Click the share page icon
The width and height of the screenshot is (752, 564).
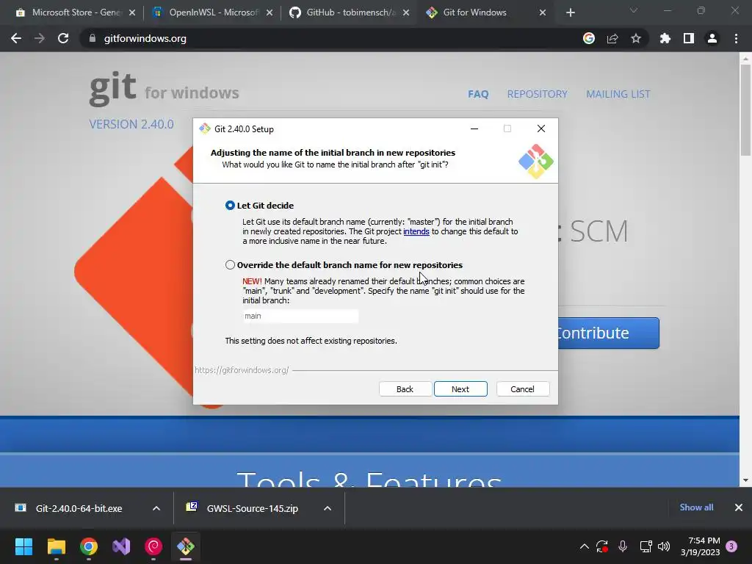(612, 38)
